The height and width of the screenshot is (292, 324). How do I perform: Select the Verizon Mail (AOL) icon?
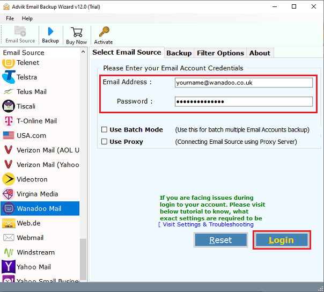point(9,150)
